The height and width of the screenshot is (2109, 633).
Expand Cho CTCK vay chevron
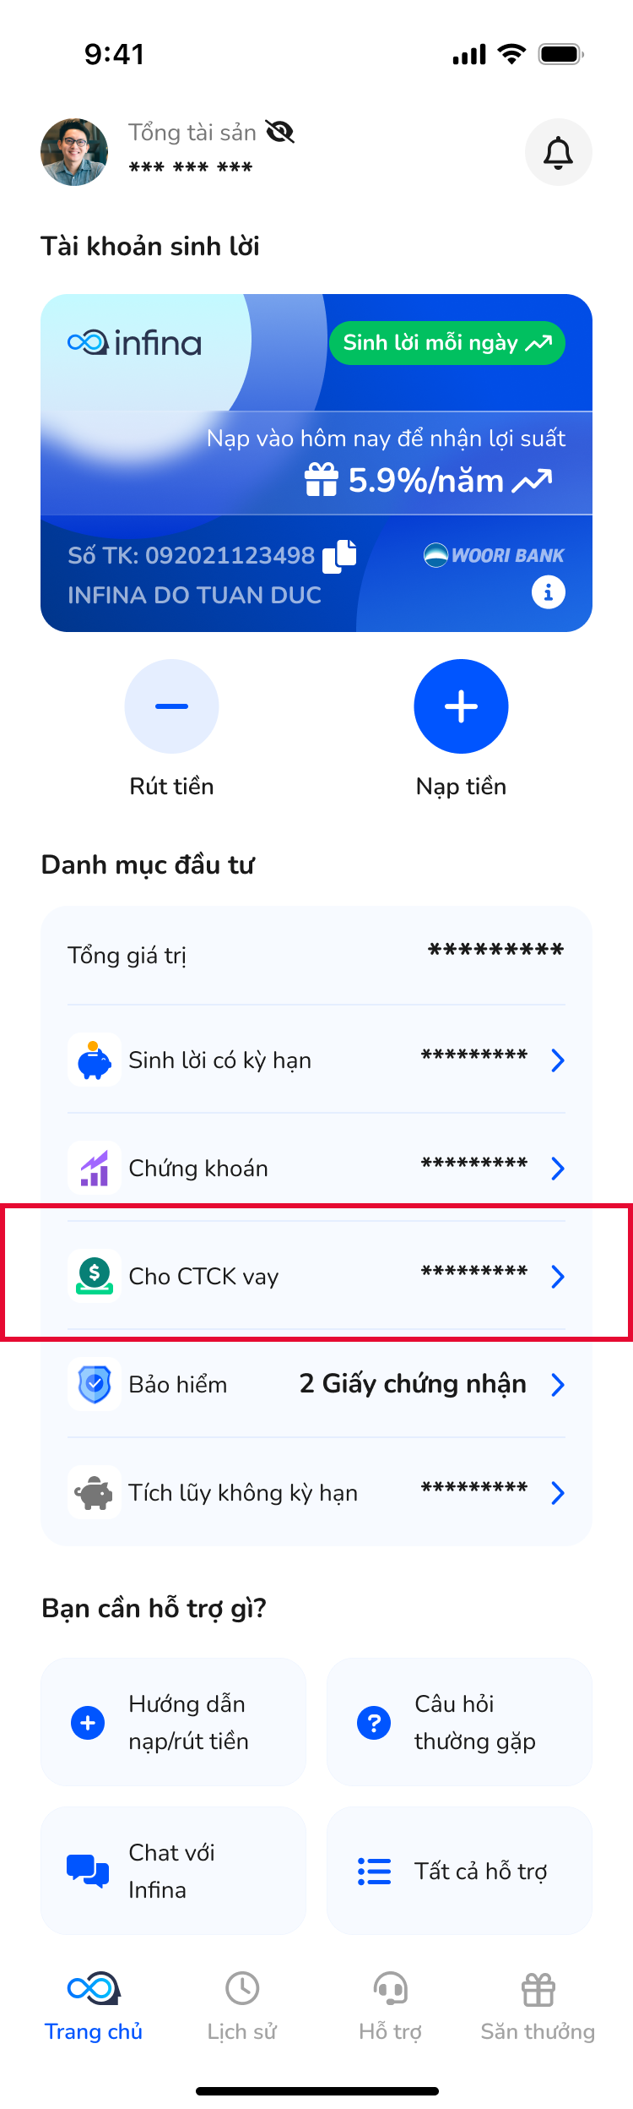click(x=557, y=1276)
